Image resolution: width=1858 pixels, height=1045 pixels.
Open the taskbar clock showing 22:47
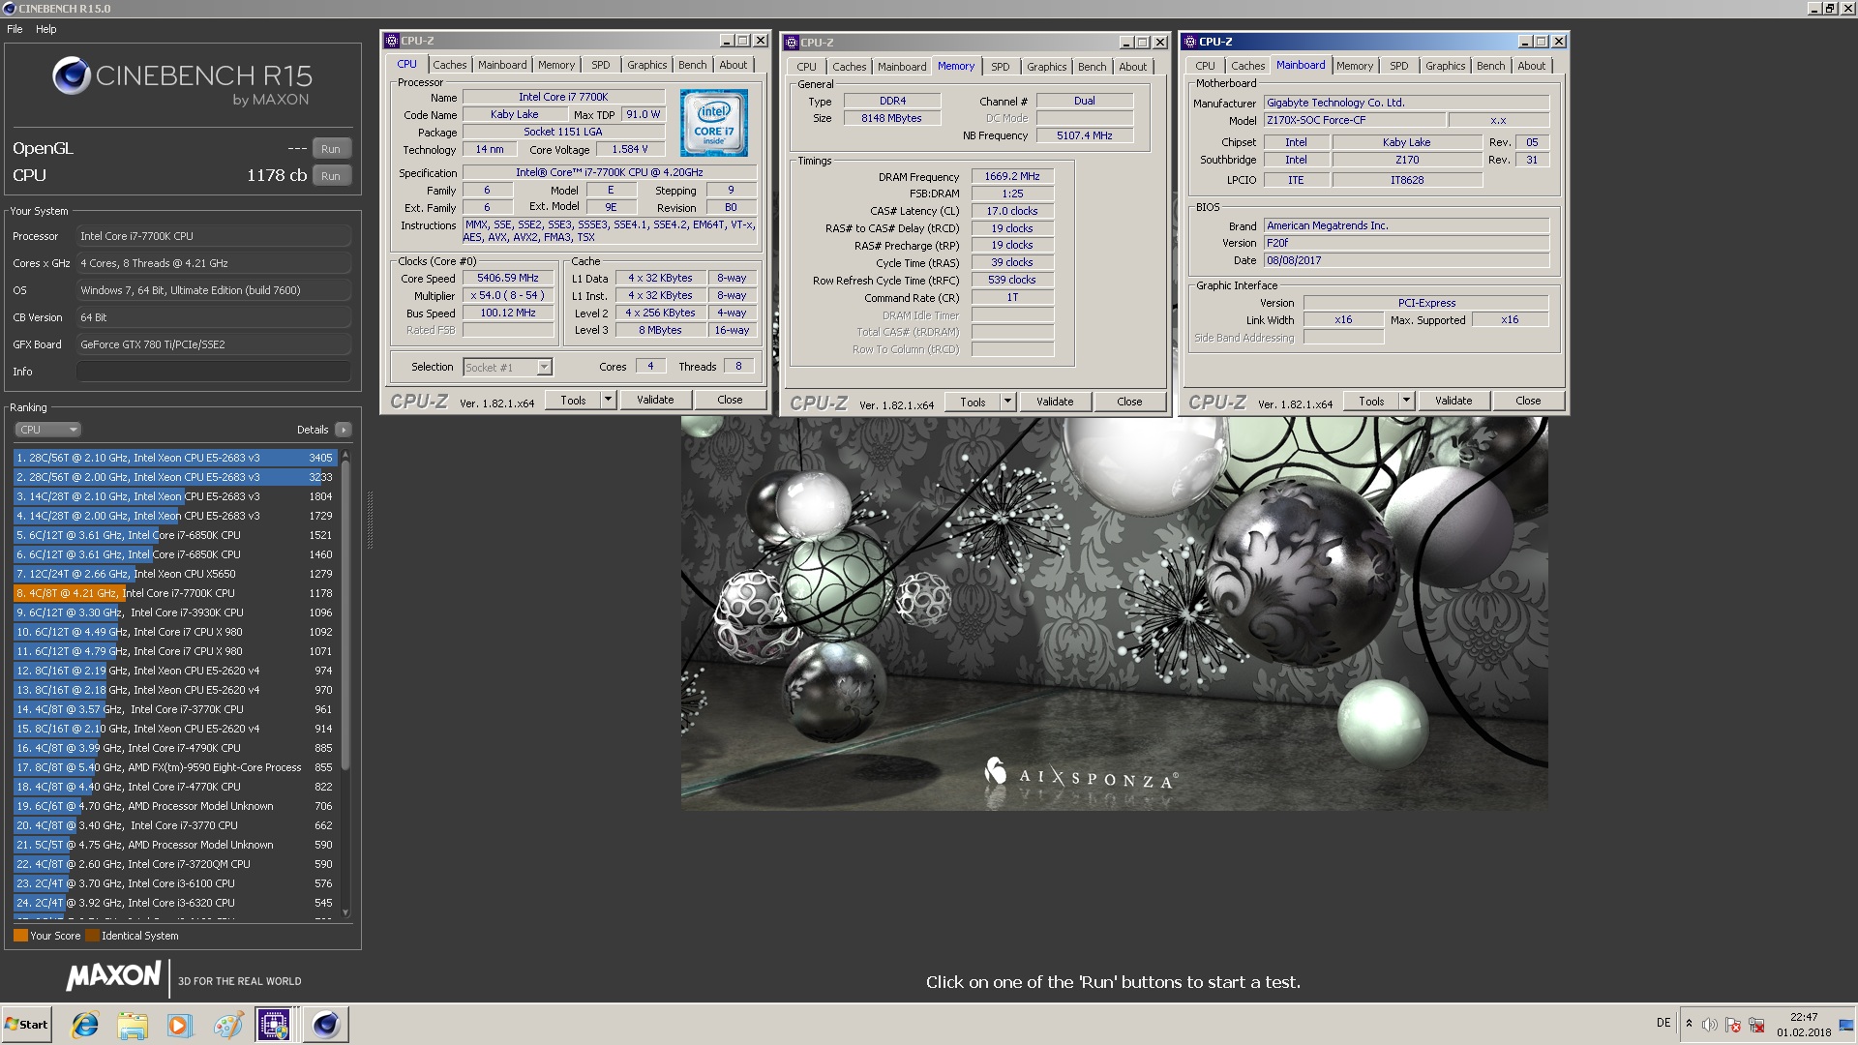click(1804, 1025)
